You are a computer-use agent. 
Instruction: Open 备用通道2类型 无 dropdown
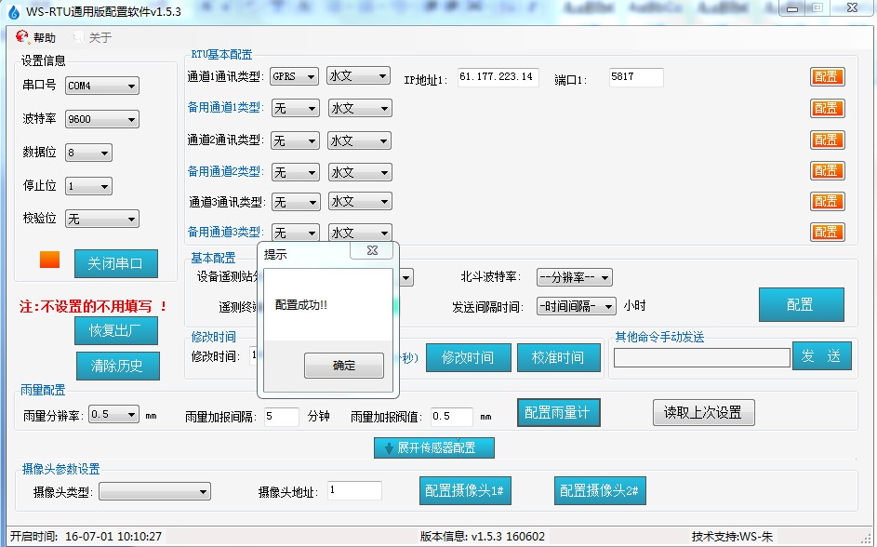coord(296,172)
